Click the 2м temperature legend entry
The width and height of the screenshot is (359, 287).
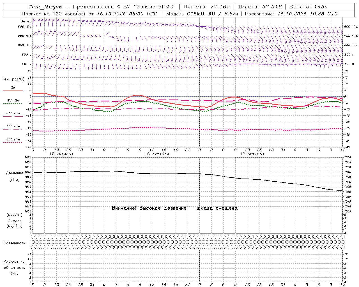pos(13,88)
